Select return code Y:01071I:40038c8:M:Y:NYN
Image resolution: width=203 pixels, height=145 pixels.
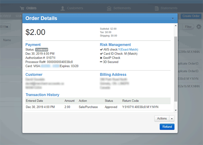tap(140, 107)
